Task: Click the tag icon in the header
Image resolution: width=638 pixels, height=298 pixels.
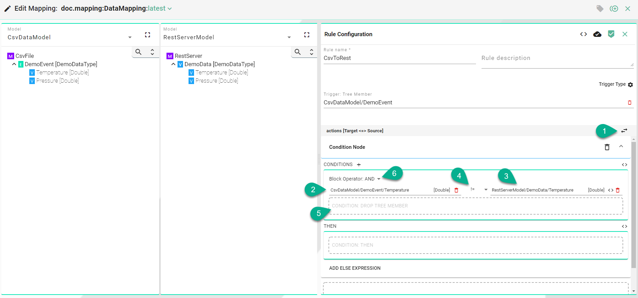Action: click(x=600, y=9)
